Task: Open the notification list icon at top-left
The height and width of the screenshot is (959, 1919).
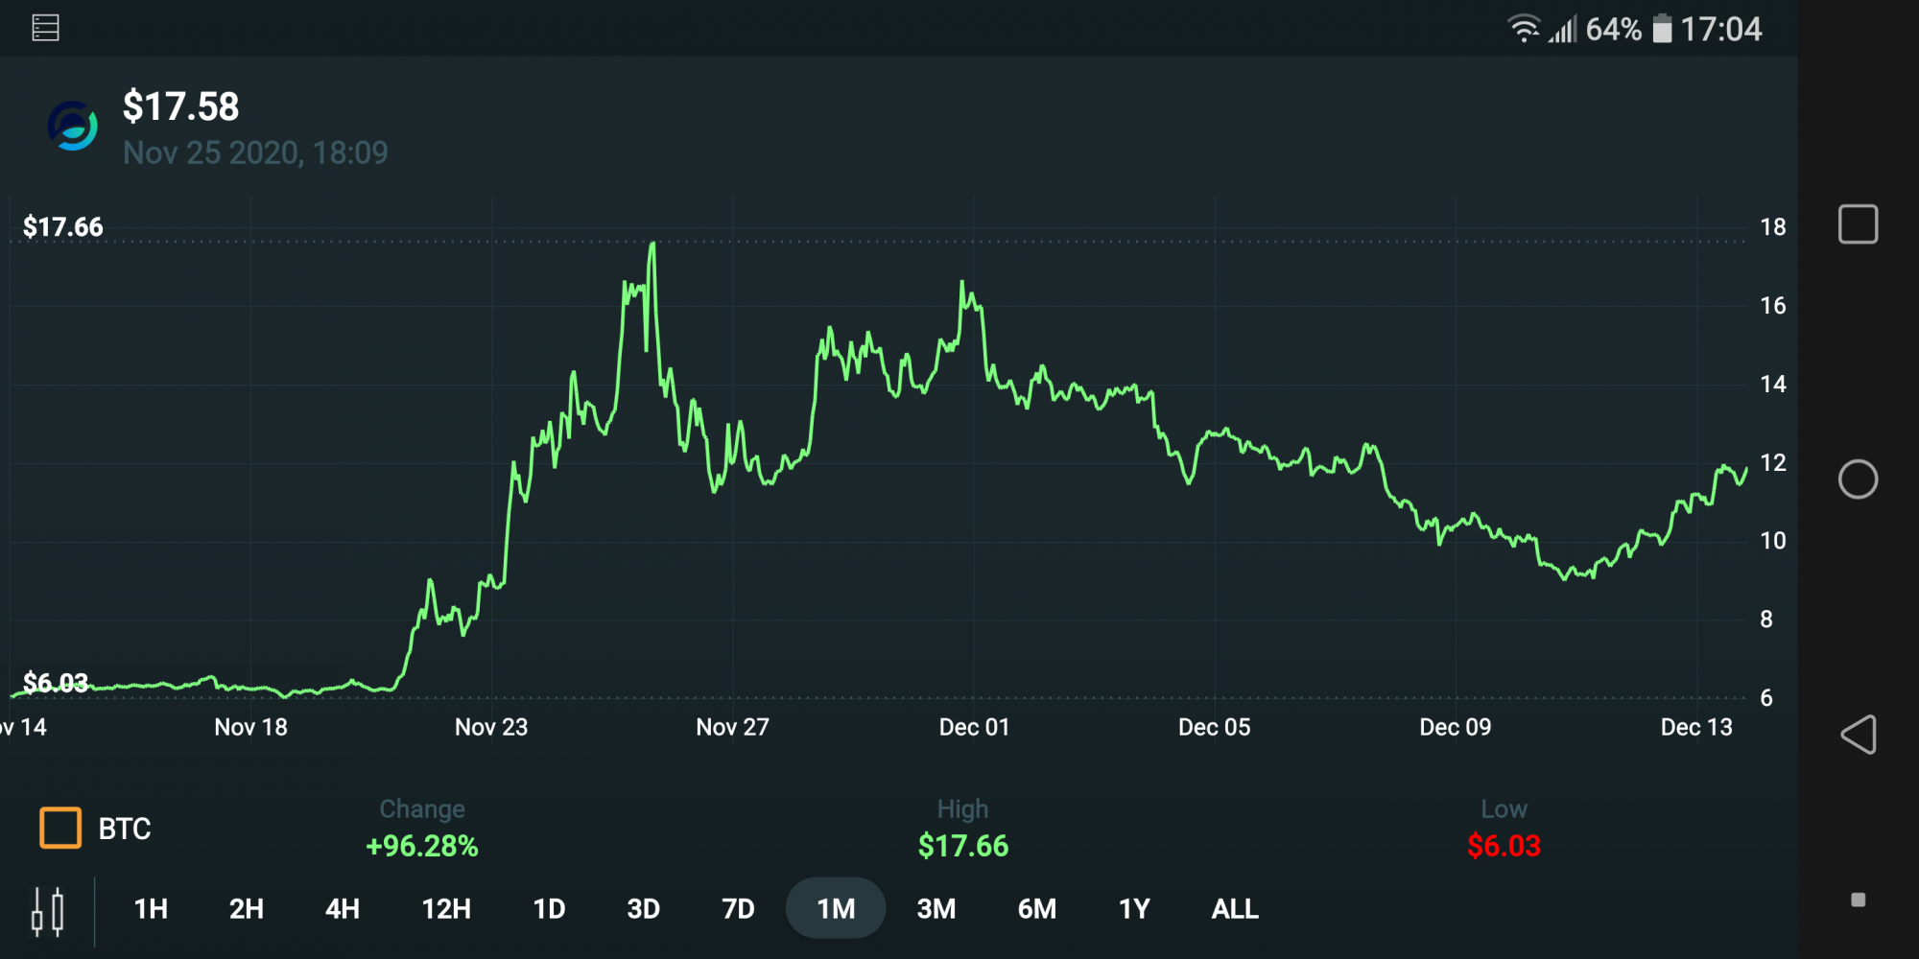Action: pos(45,28)
